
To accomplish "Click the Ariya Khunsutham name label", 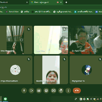I will pos(9,81).
